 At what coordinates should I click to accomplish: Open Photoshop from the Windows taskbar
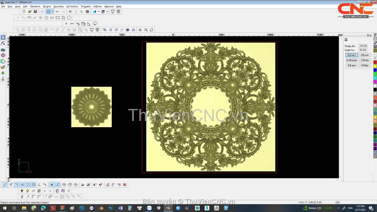(x=111, y=208)
